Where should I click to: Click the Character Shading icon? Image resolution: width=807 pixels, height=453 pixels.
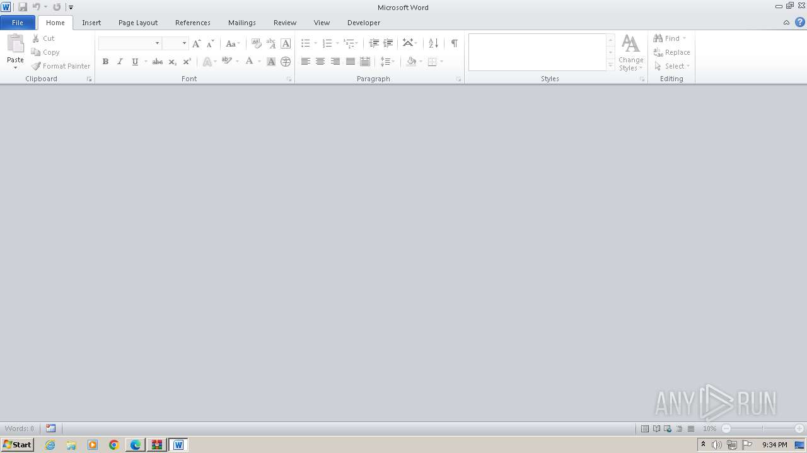pyautogui.click(x=271, y=62)
